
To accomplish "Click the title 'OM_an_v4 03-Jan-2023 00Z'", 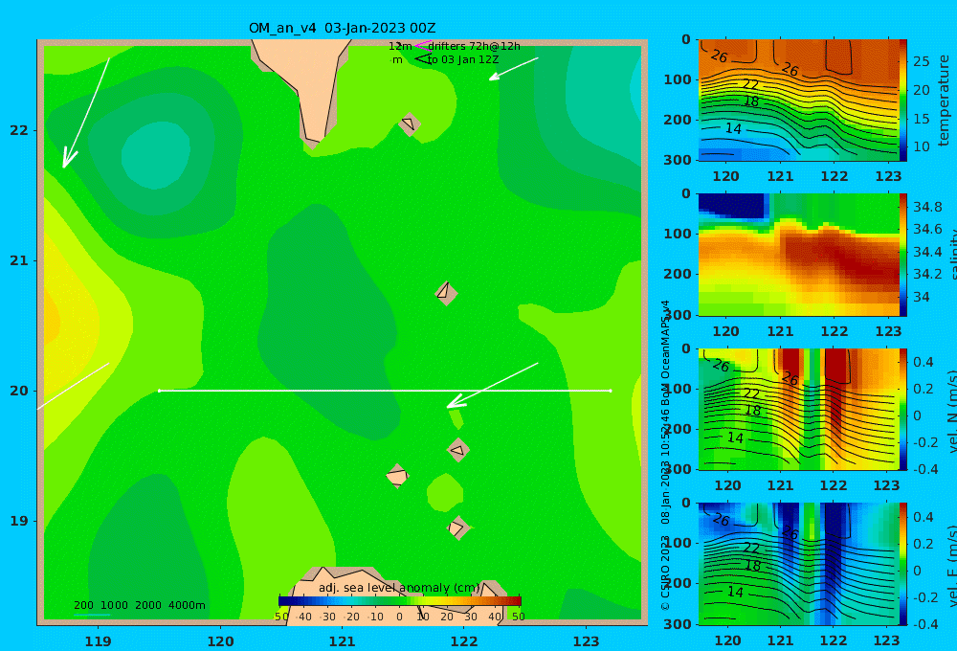I will 342,28.
